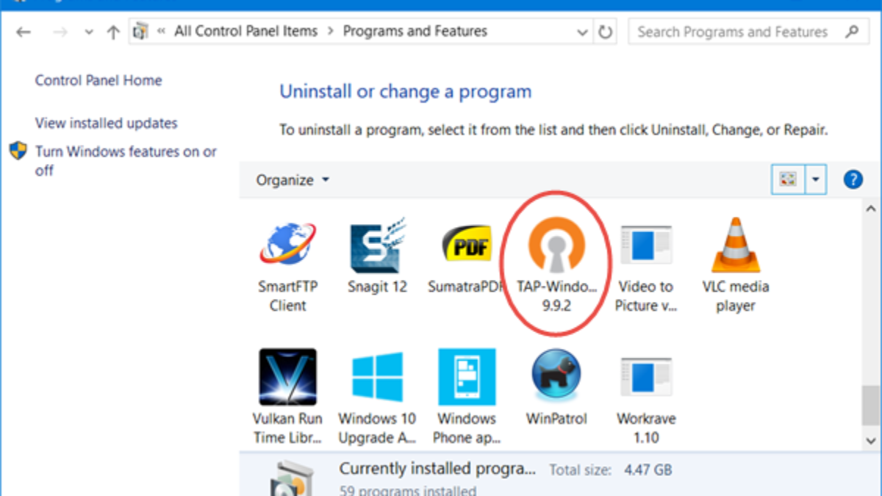Select the Windows Phone app icon
The image size is (882, 496).
pyautogui.click(x=467, y=377)
